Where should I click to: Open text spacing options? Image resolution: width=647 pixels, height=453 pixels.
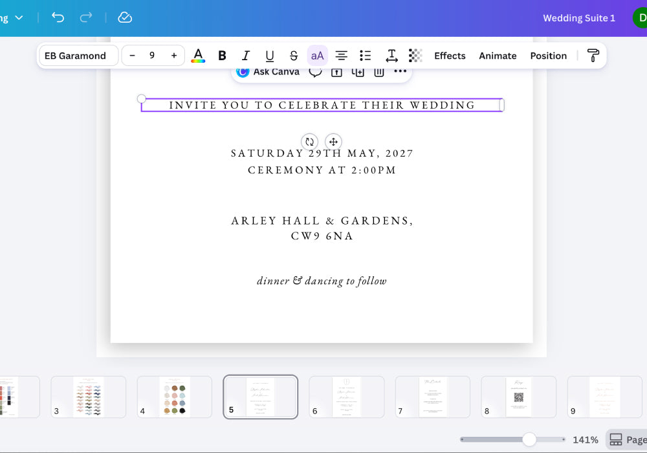391,56
